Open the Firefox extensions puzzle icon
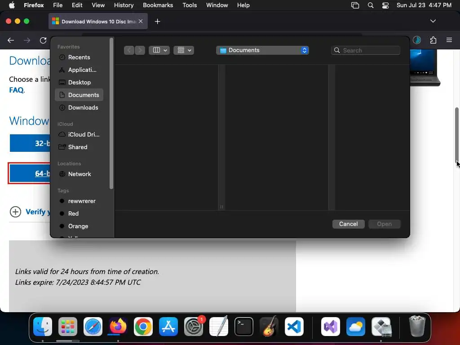Image resolution: width=460 pixels, height=345 pixels. click(x=433, y=40)
